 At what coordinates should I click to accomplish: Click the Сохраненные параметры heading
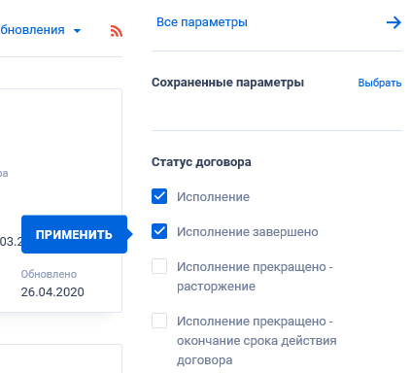(227, 83)
